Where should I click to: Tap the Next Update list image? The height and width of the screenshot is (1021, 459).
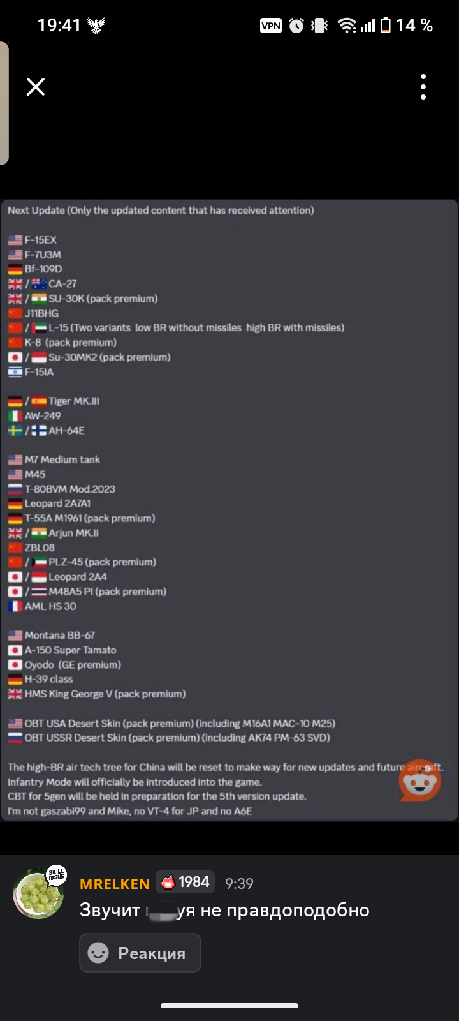(x=229, y=511)
